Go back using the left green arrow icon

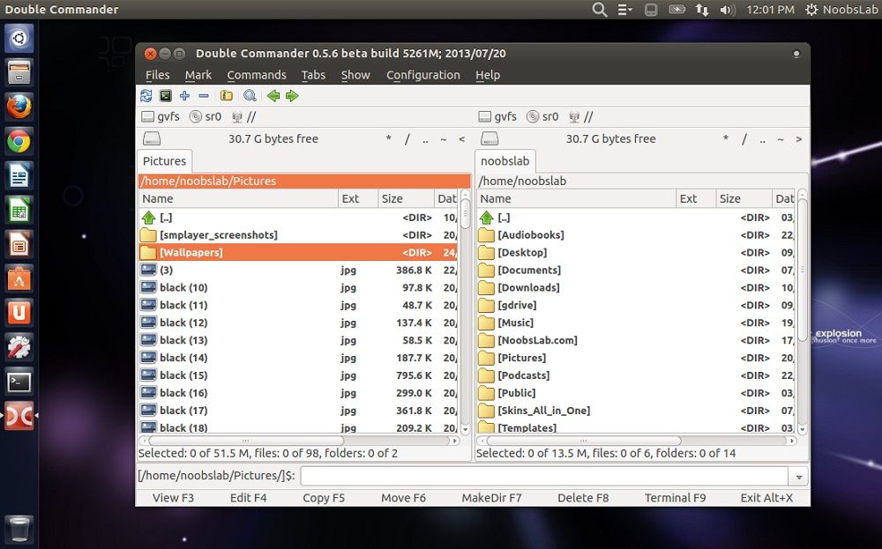coord(273,95)
